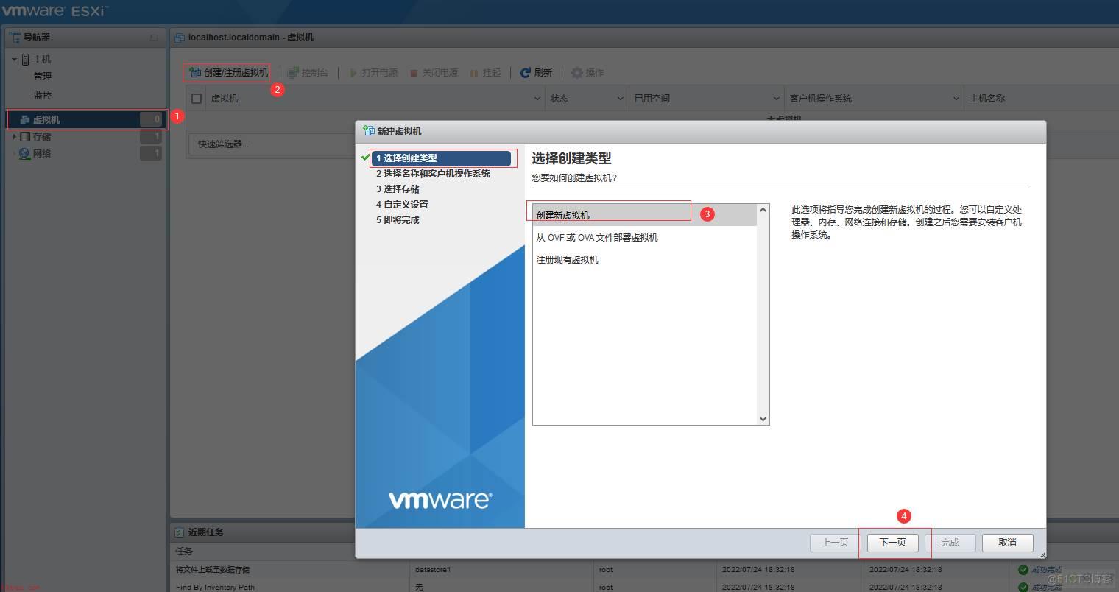Click the Next (下一页) button
The image size is (1119, 592).
pos(892,543)
